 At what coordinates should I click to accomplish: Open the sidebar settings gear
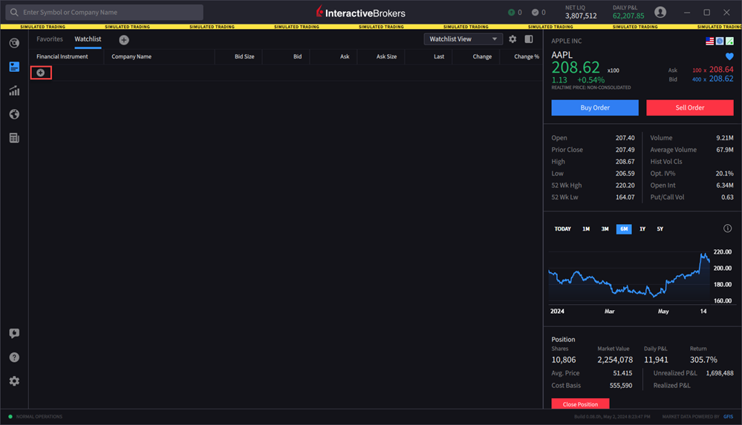coord(14,381)
